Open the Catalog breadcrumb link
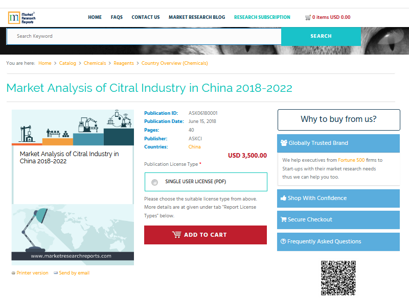Image resolution: width=409 pixels, height=300 pixels. pos(67,63)
